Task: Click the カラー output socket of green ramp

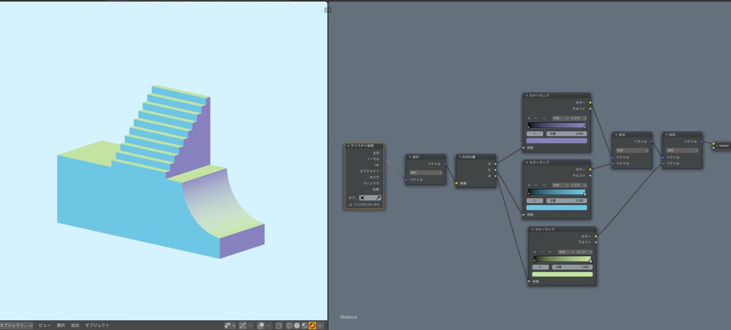Action: point(596,236)
